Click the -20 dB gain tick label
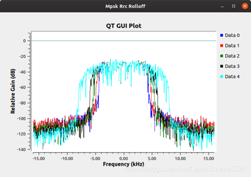The image size is (251, 177). [22, 57]
